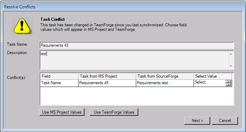Click the Description scrollbar down arrow
This screenshot has height=132, width=246.
coord(231,66)
